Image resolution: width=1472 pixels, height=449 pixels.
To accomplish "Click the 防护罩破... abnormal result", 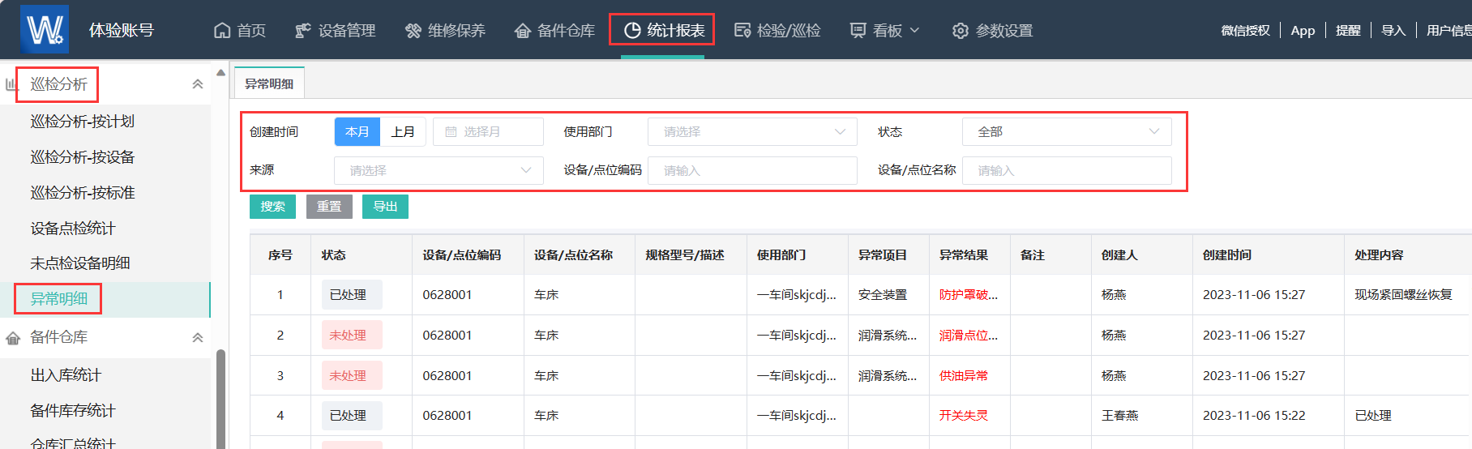I will coord(969,295).
